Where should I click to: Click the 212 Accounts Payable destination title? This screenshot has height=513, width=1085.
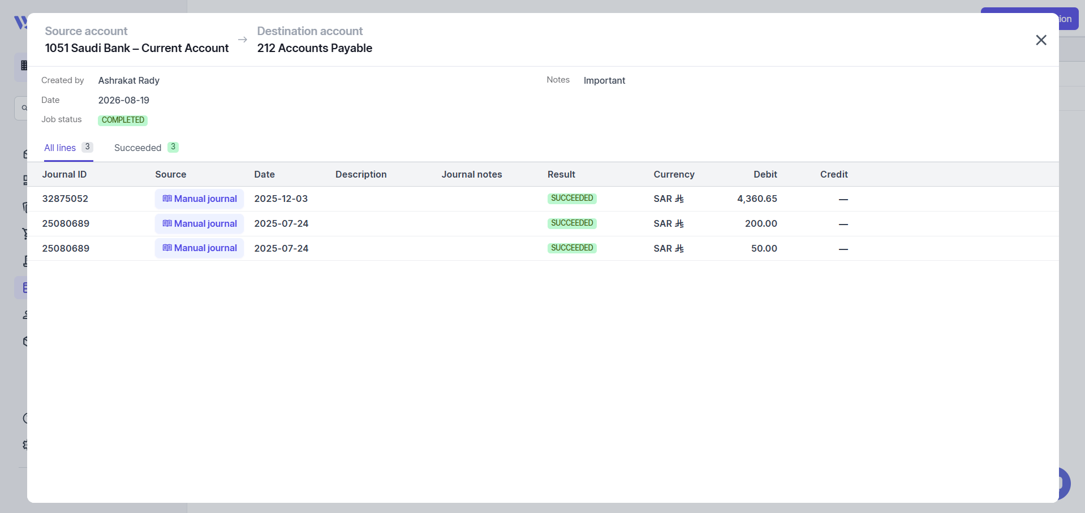tap(315, 48)
